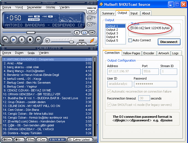The width and height of the screenshot is (188, 143).
Task: Click the Port field 5516
Action: [x=151, y=71]
